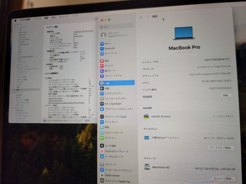The image size is (246, 184).
Task: Select メモリ in the hardware tree
Action: [x=19, y=85]
